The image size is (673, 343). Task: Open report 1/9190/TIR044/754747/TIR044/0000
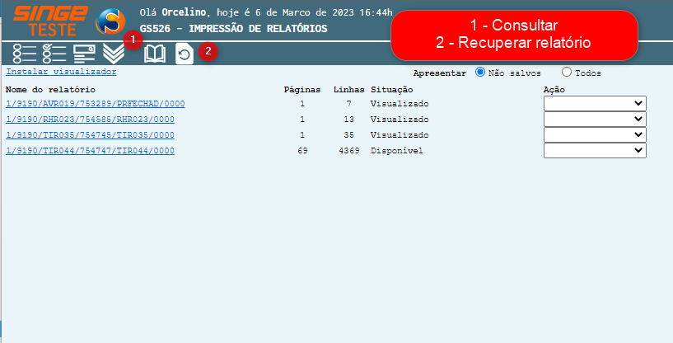point(90,151)
